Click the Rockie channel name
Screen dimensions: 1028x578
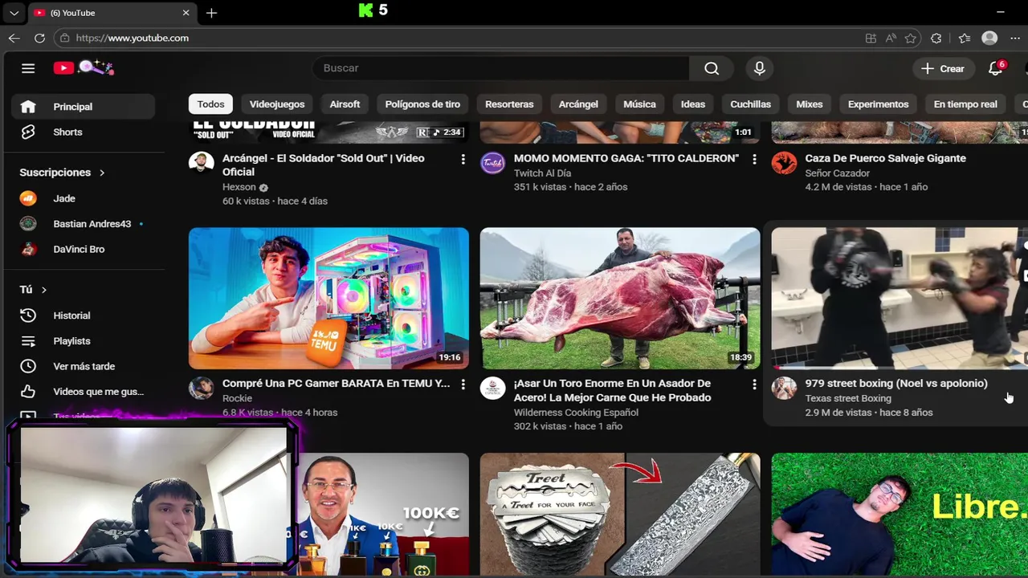point(237,398)
